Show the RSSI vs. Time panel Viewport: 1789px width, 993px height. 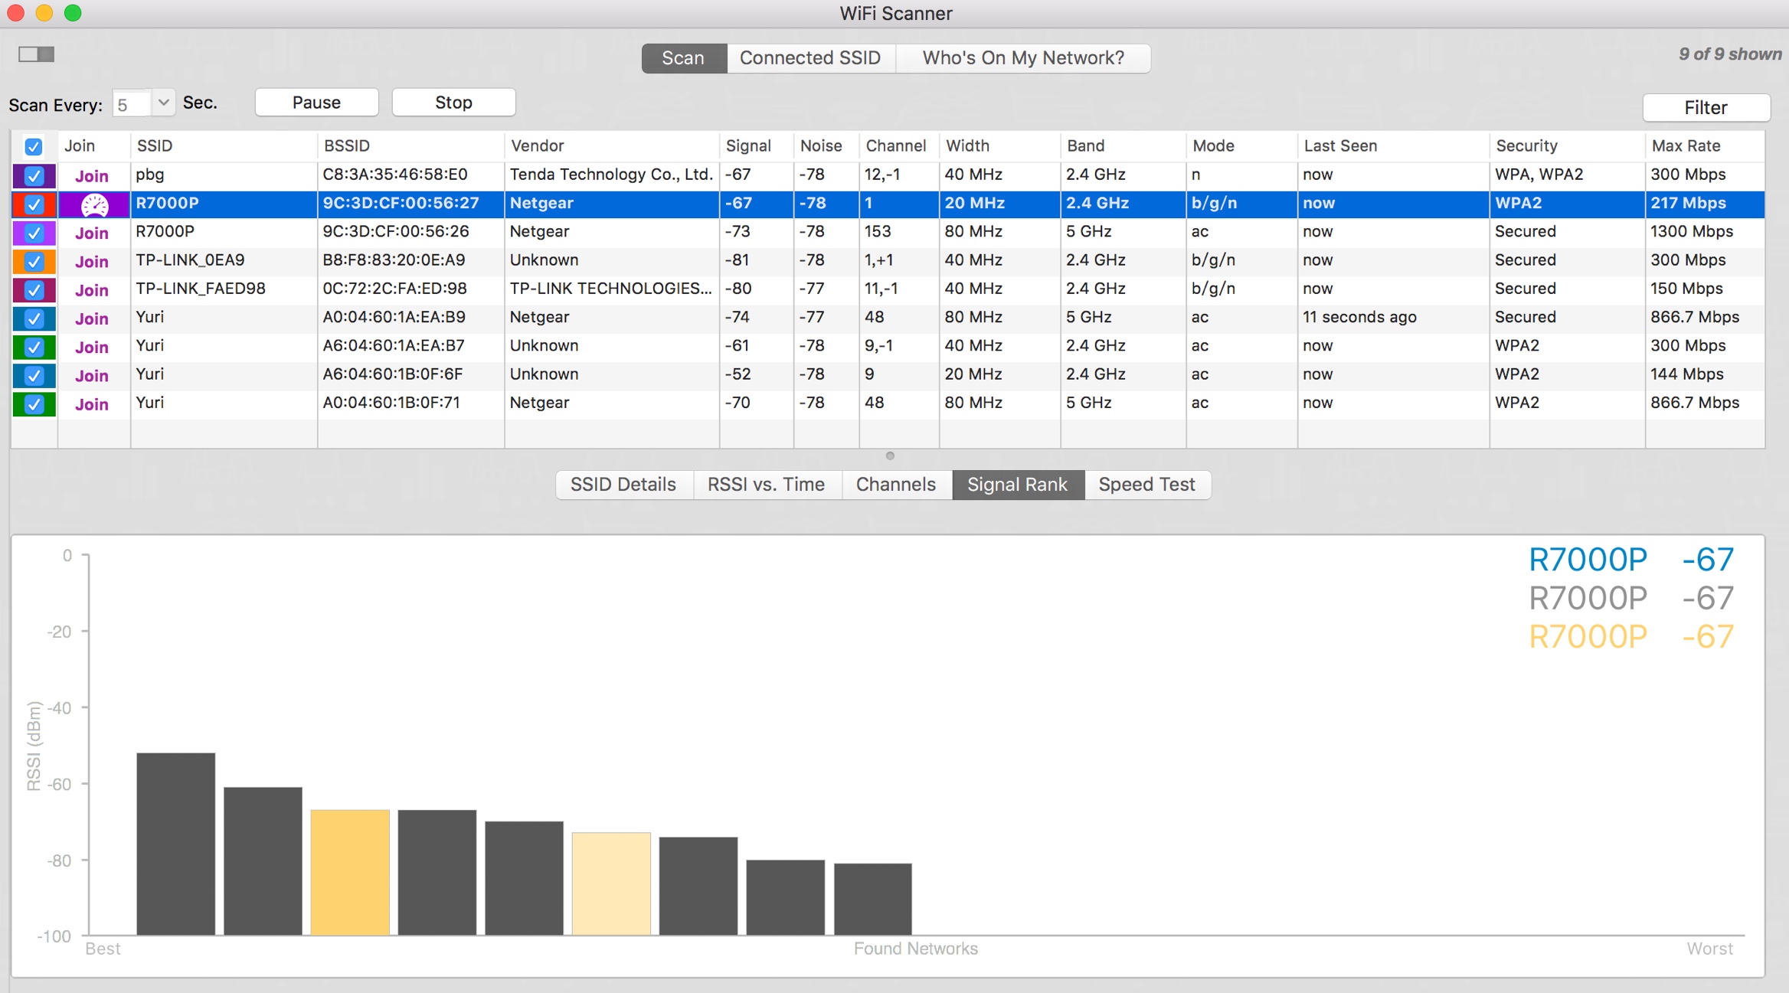click(x=765, y=485)
